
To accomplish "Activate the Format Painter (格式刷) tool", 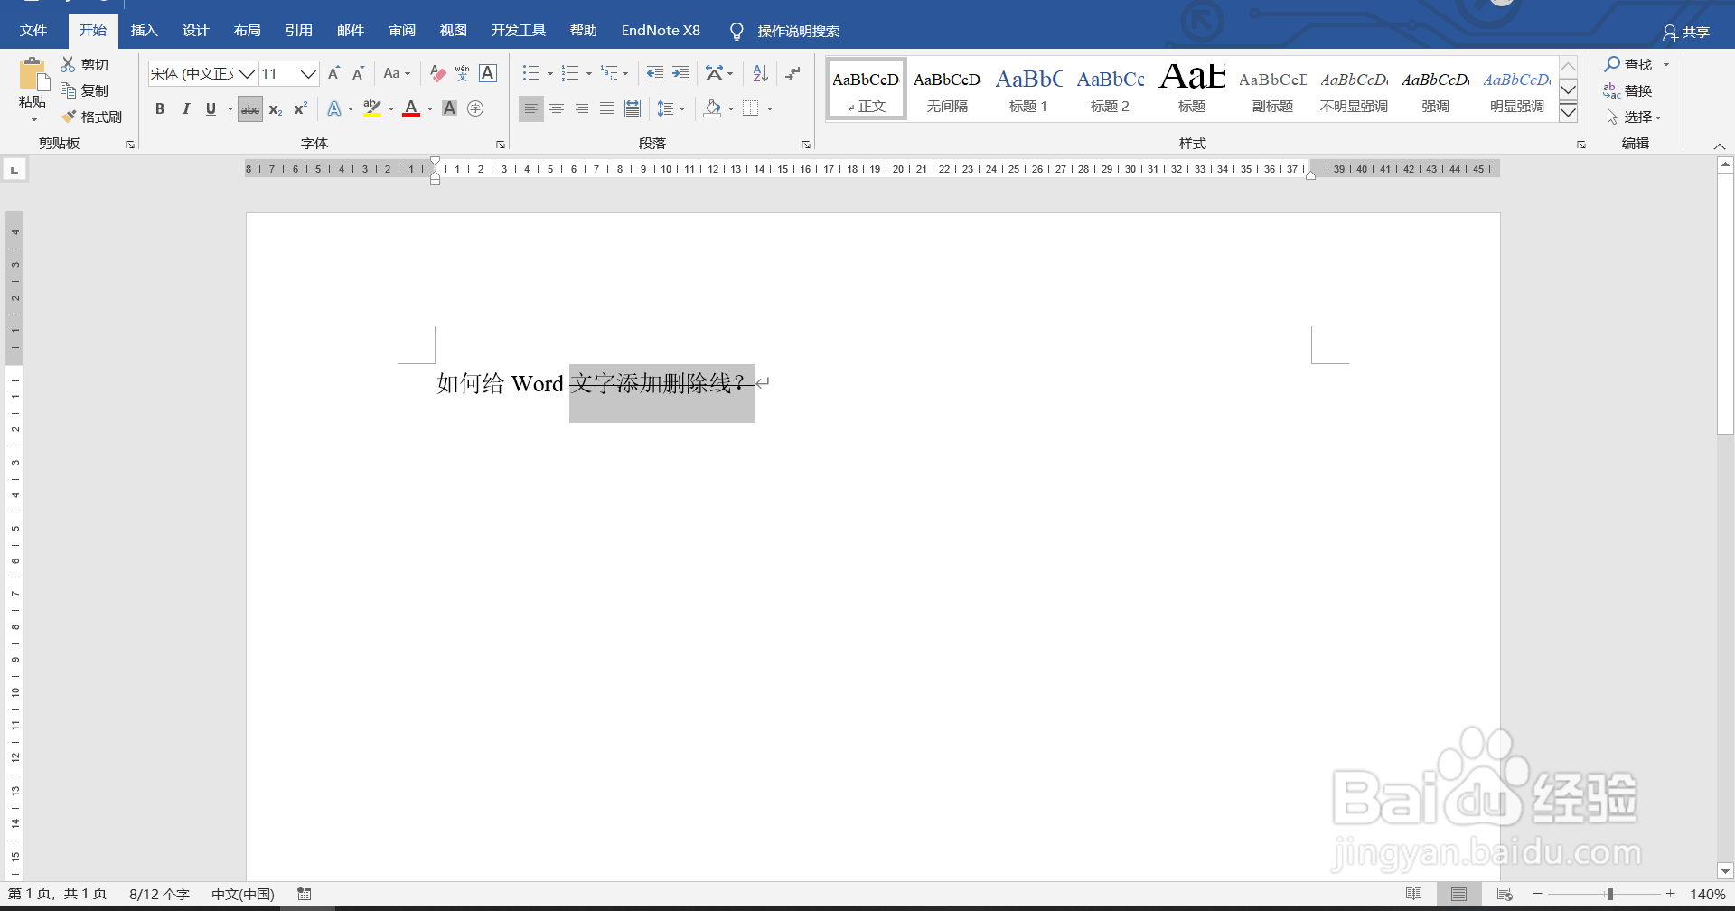I will (91, 116).
